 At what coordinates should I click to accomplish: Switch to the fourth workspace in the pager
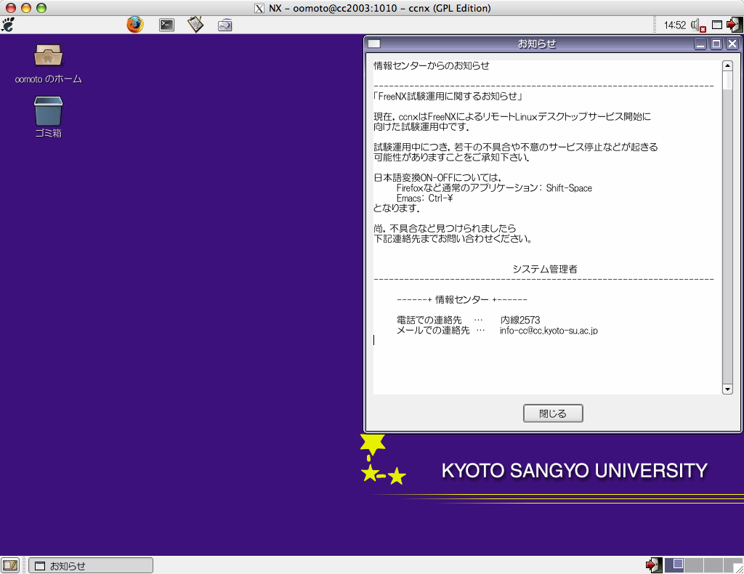(732, 565)
